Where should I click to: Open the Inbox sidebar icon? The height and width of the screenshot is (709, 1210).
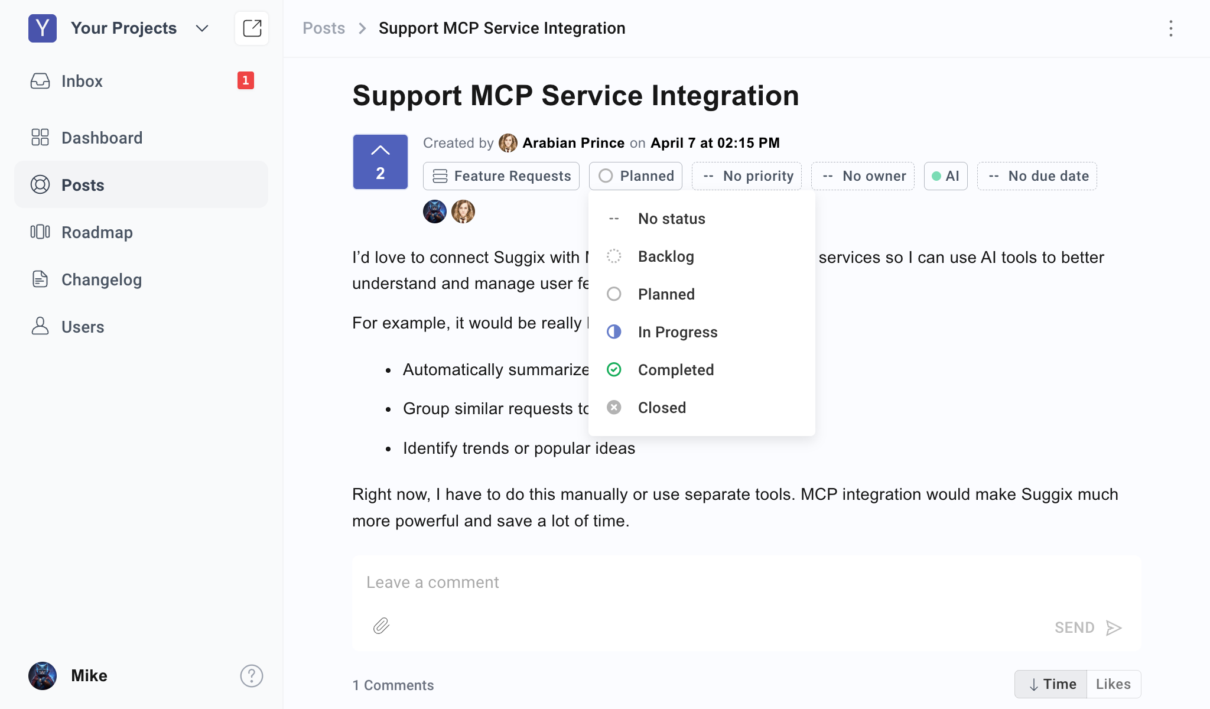click(x=40, y=81)
